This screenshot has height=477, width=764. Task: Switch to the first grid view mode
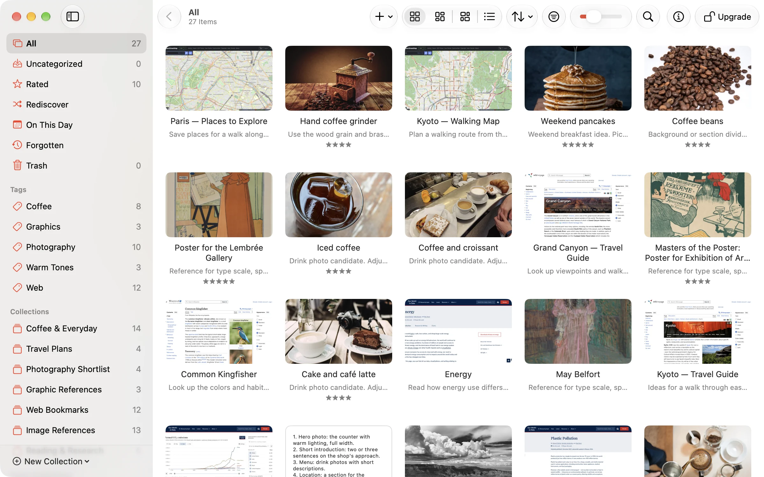[x=415, y=17]
